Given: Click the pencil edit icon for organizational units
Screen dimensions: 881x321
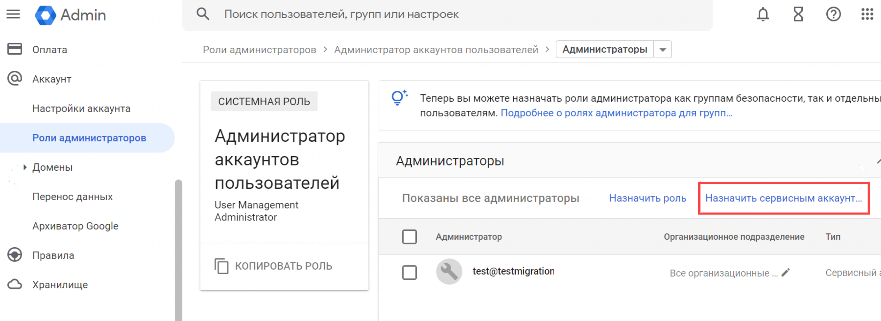Looking at the screenshot, I should click(x=785, y=273).
